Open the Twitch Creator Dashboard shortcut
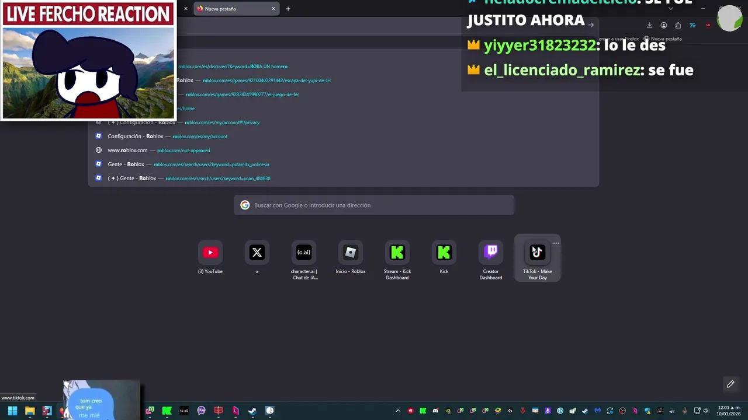The height and width of the screenshot is (420, 748). (491, 260)
